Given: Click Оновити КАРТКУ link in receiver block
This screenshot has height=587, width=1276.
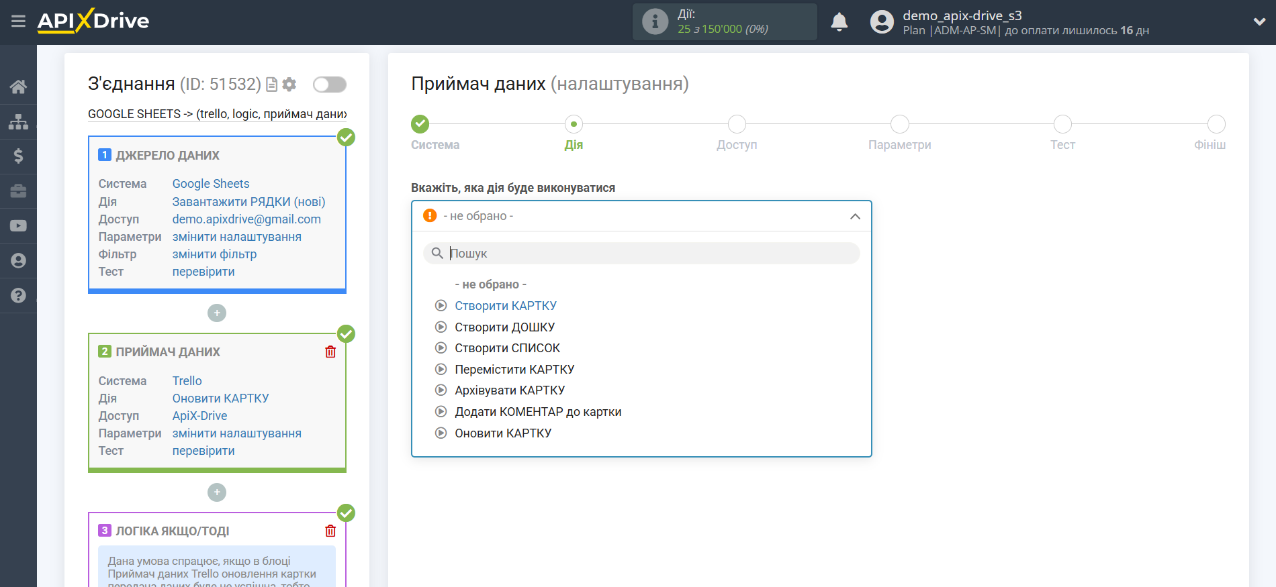Looking at the screenshot, I should tap(220, 398).
